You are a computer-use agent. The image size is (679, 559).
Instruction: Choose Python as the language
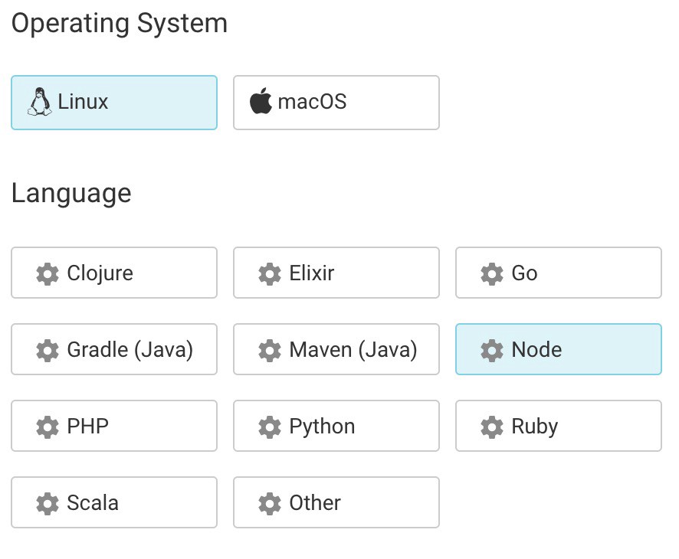tap(336, 426)
